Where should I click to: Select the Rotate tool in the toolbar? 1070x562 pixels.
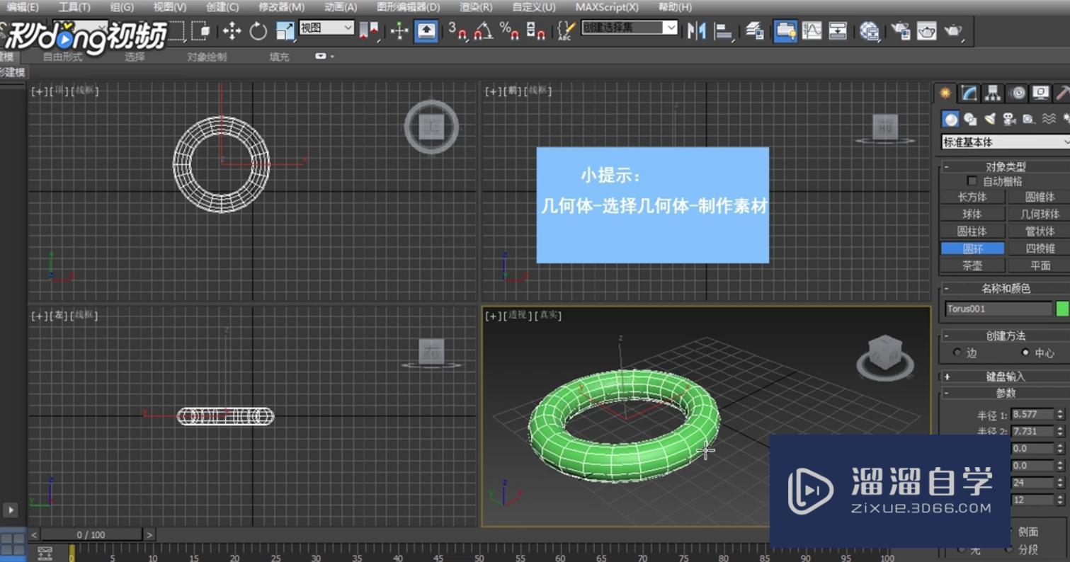(x=258, y=30)
